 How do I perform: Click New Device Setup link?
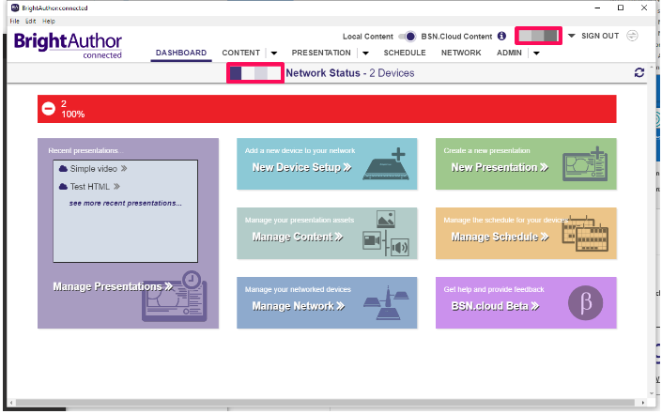(301, 167)
